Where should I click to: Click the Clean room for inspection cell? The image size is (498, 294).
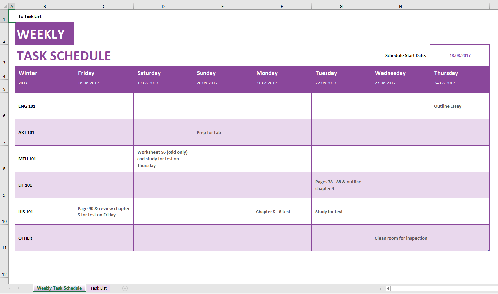pos(400,238)
